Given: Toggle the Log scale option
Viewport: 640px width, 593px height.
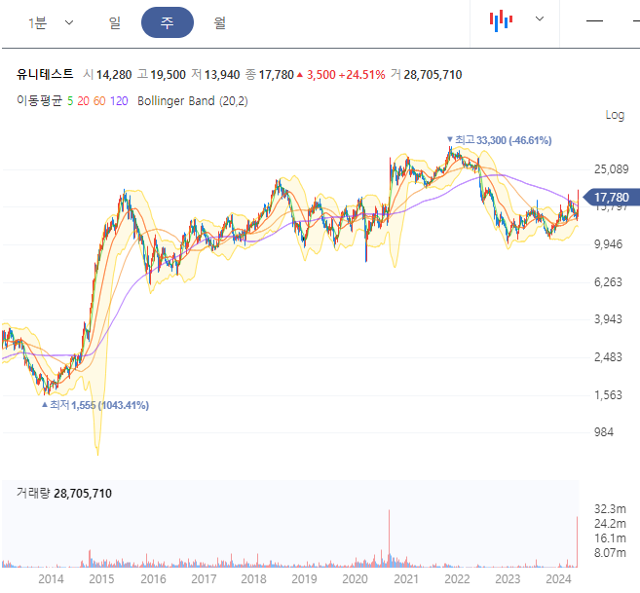Looking at the screenshot, I should pos(615,116).
